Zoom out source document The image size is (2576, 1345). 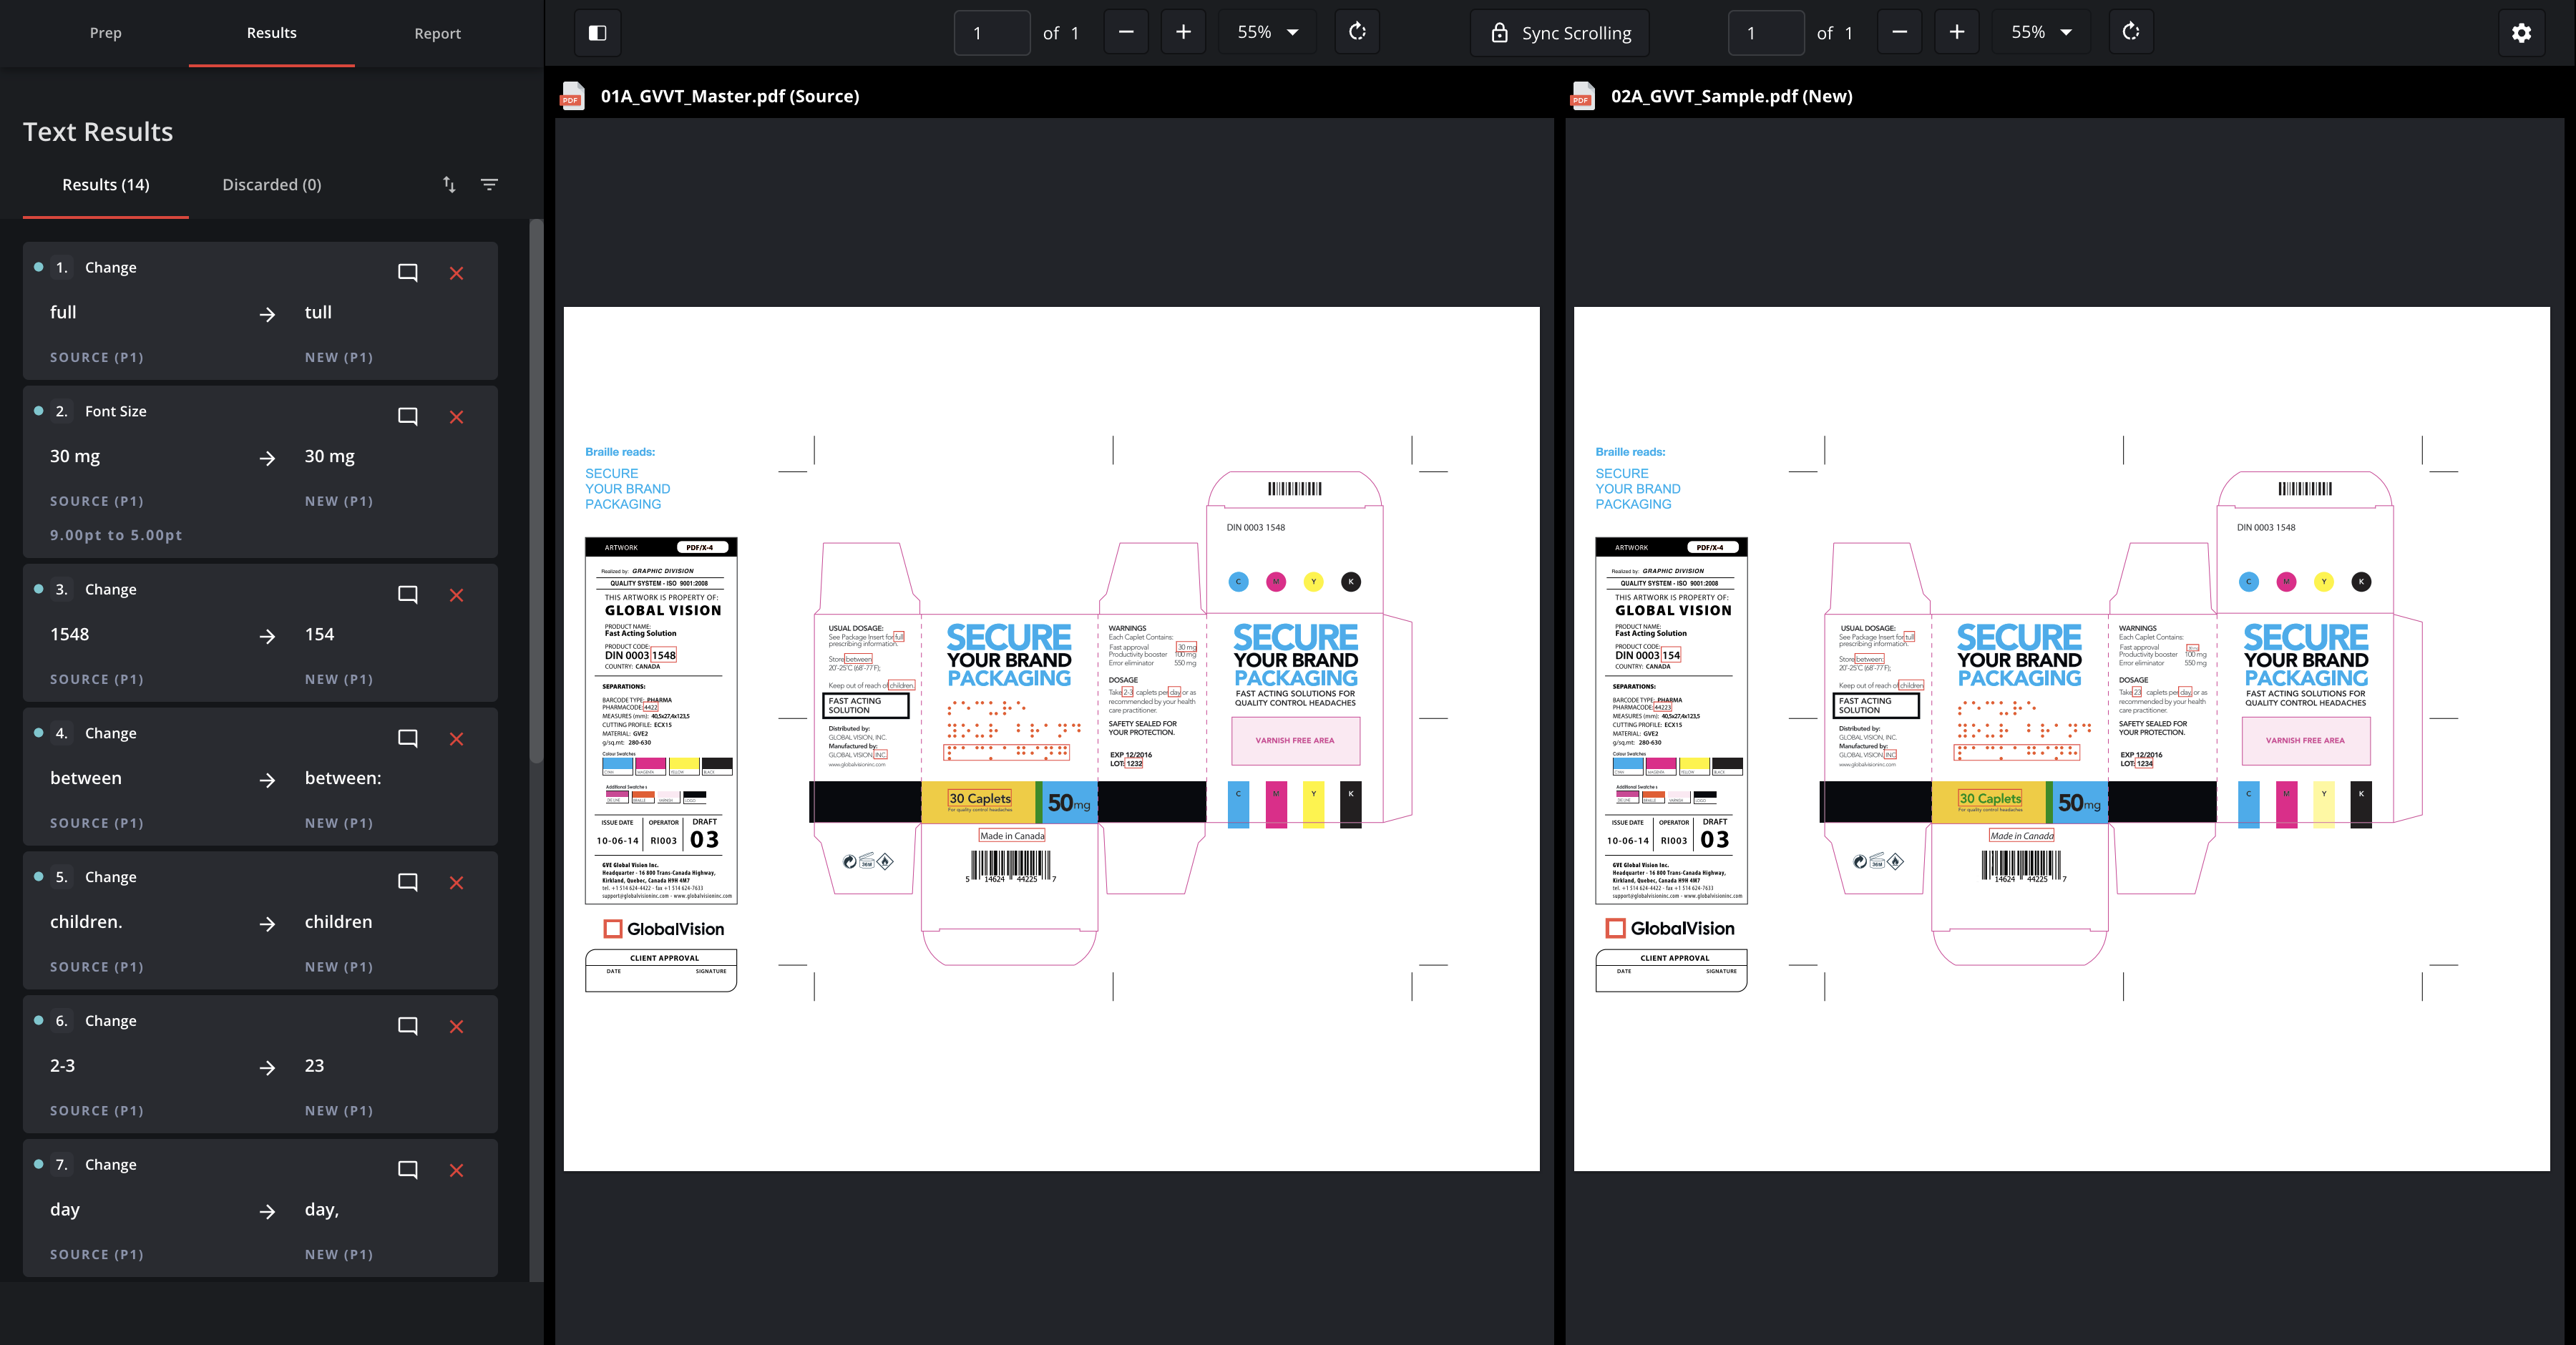coord(1126,32)
